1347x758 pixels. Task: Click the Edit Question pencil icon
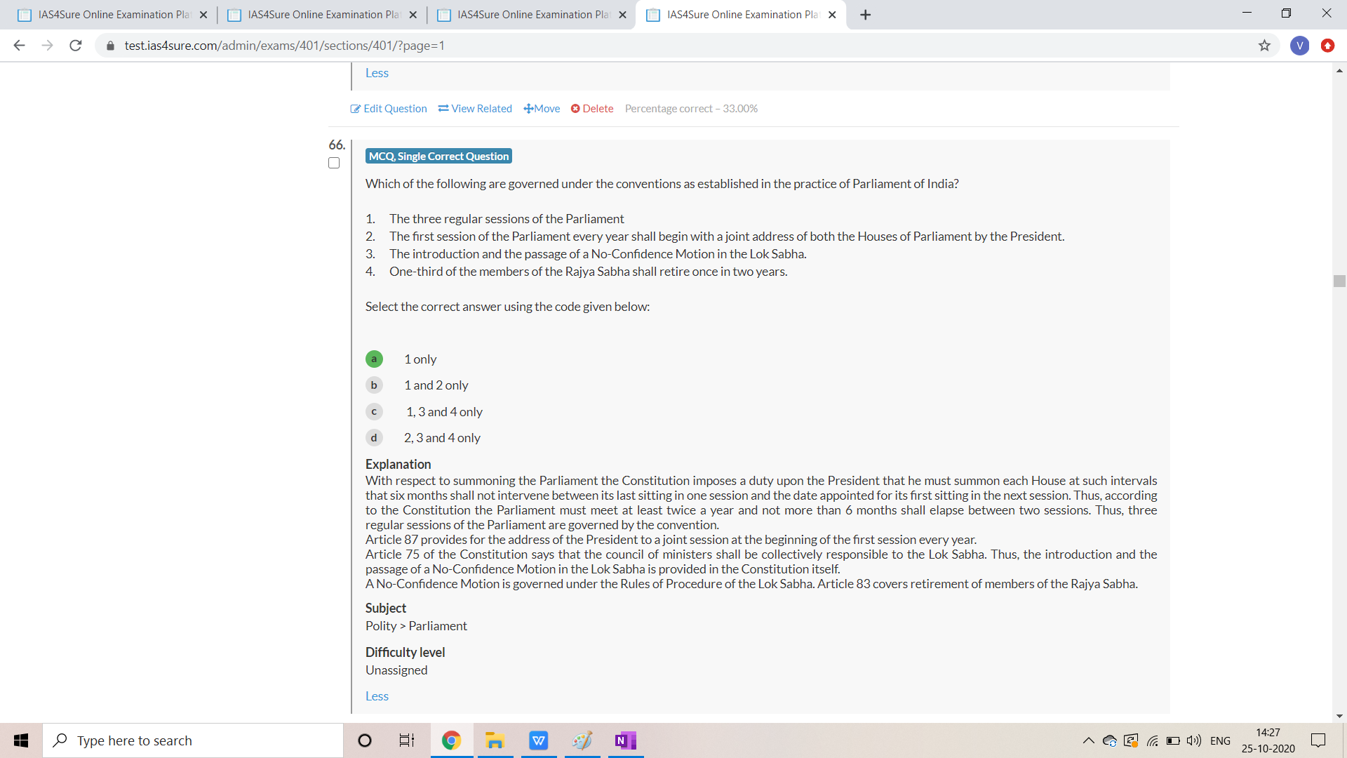point(356,109)
